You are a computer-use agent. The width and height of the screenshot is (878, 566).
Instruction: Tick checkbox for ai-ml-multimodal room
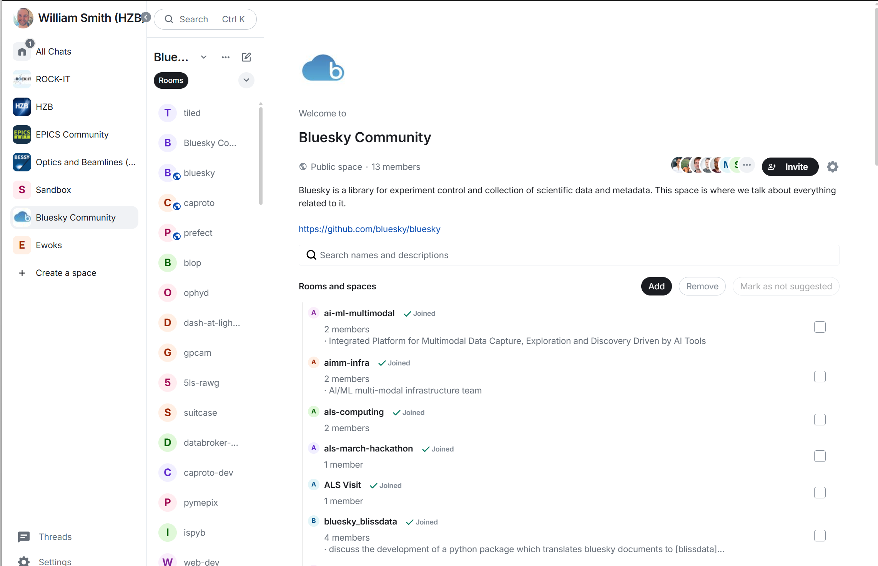click(x=820, y=327)
